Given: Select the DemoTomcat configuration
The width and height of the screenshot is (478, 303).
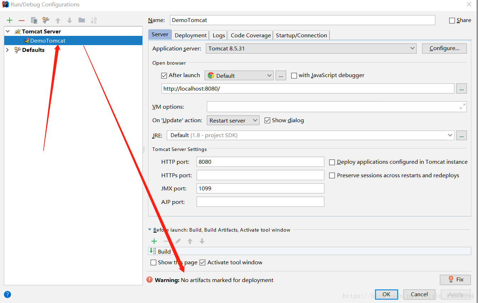Looking at the screenshot, I should pyautogui.click(x=73, y=41).
